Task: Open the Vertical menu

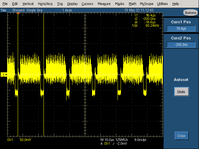Action: coord(28,4)
